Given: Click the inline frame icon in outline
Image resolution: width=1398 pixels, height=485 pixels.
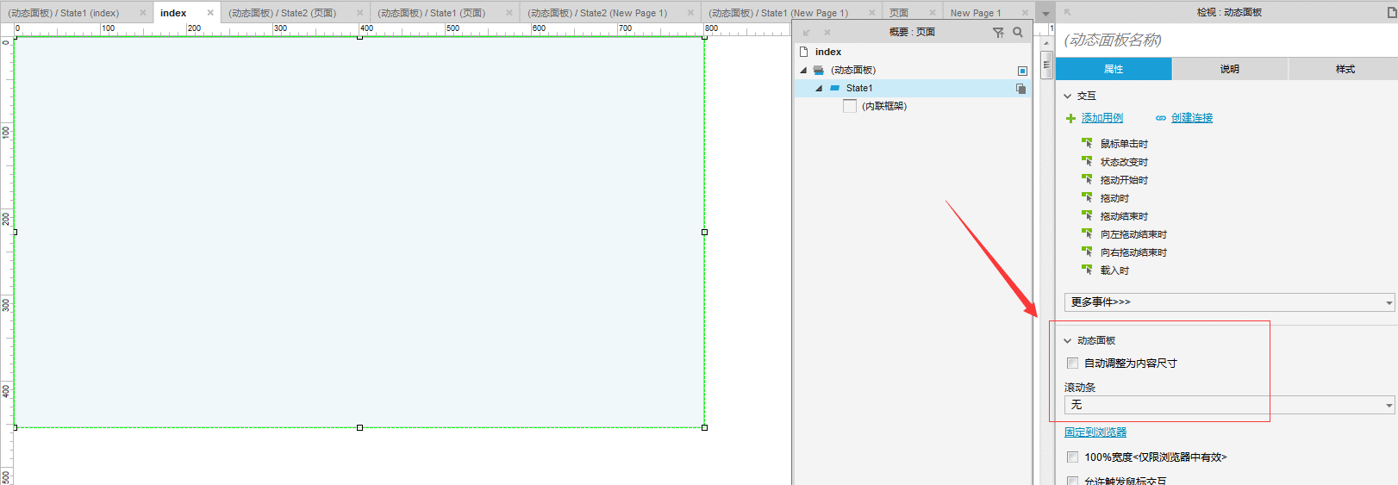Looking at the screenshot, I should click(850, 106).
